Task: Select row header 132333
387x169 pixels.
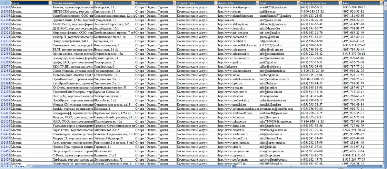Action: click(5, 45)
